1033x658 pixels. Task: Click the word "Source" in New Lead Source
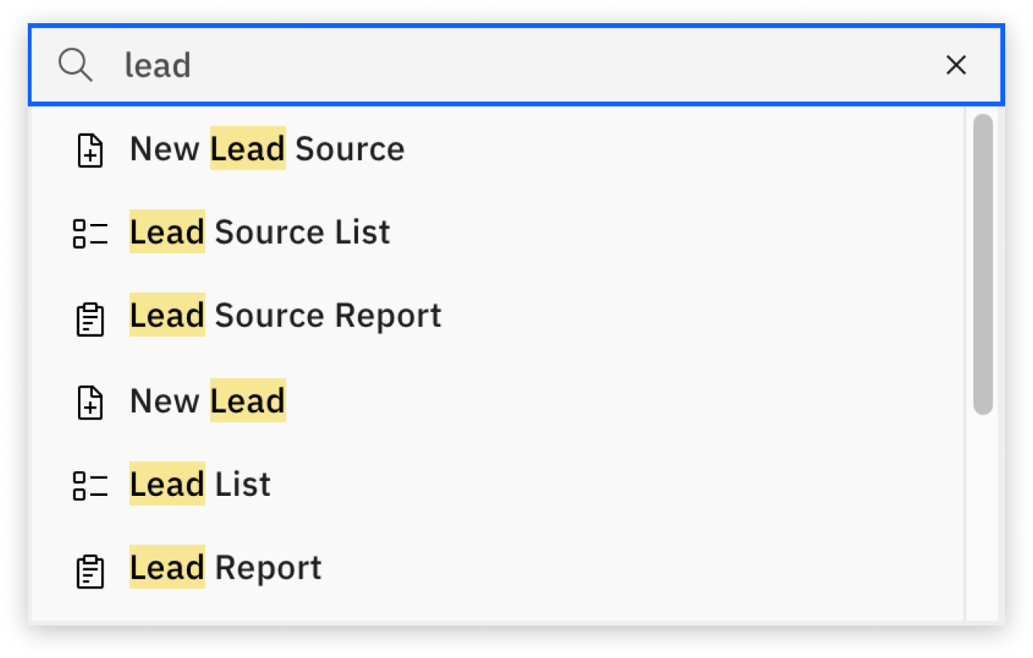click(x=350, y=149)
